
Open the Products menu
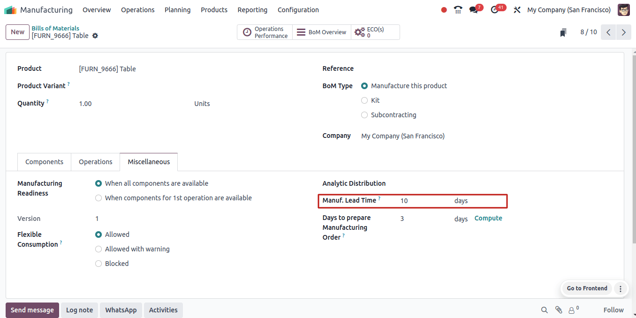pyautogui.click(x=214, y=10)
